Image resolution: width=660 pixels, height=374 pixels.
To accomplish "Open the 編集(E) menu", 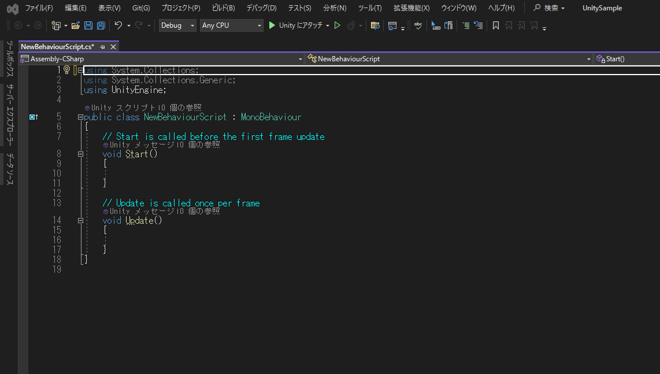I will pos(75,8).
